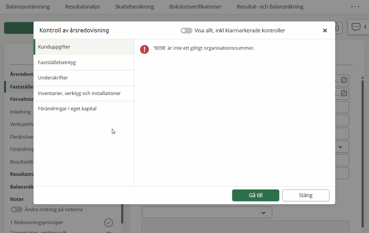369x233 pixels.
Task: Close the Kontroll av årsredovisning dialog
Action: coord(325,31)
